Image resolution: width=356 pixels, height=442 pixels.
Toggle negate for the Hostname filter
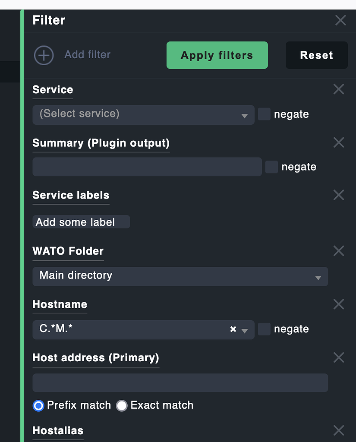(x=264, y=329)
